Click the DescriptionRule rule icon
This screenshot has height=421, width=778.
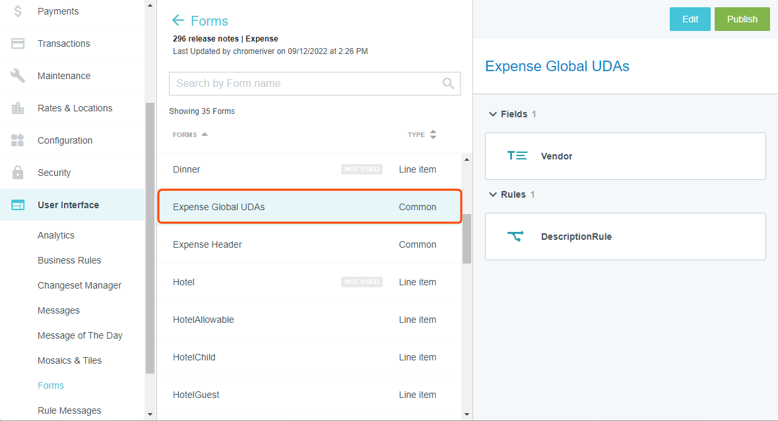click(x=515, y=236)
